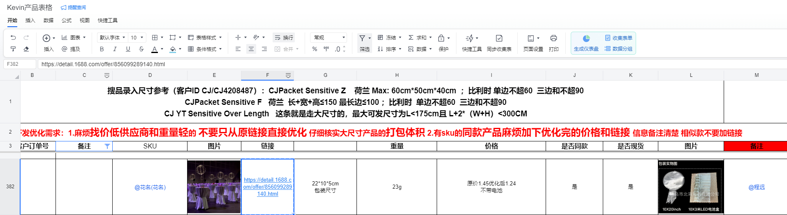Click the eraser clear-format icon

[26, 49]
